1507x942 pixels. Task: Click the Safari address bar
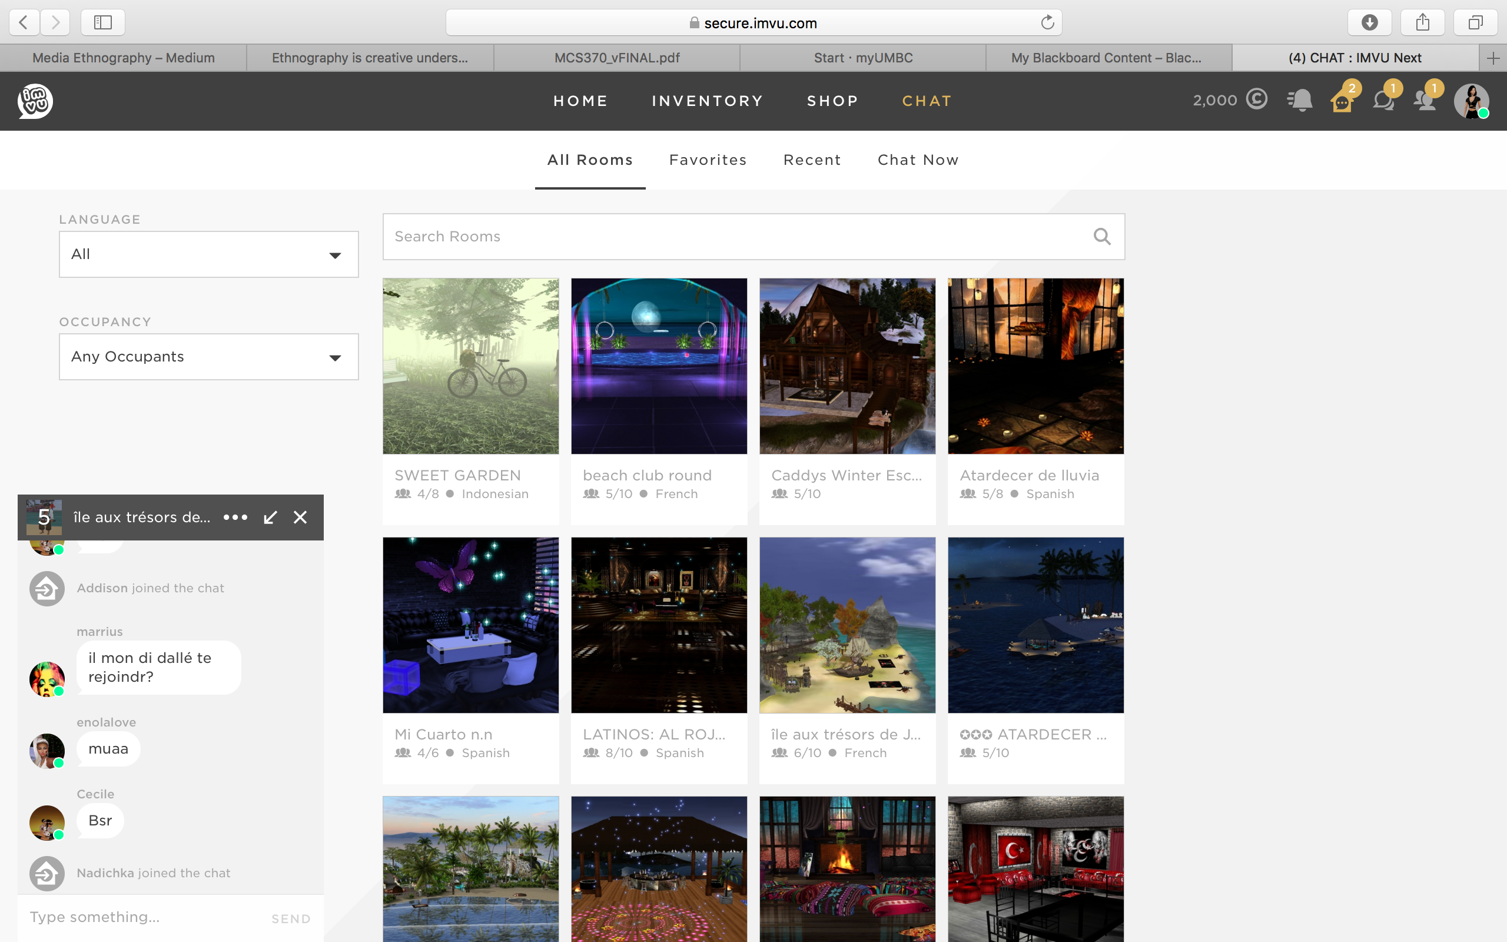753,22
